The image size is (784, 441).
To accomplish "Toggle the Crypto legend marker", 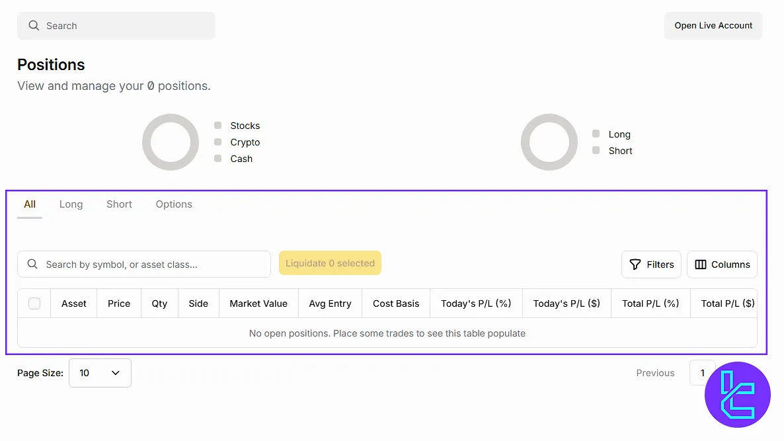I will pos(218,142).
